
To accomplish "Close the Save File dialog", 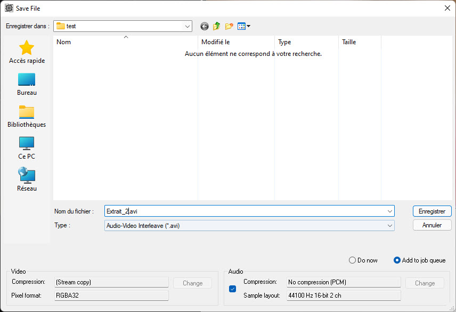I will pos(447,8).
